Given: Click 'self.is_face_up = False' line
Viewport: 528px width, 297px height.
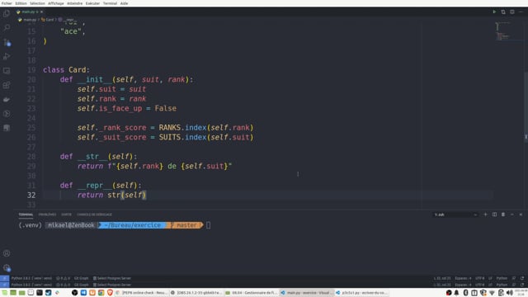Looking at the screenshot, I should pos(126,108).
